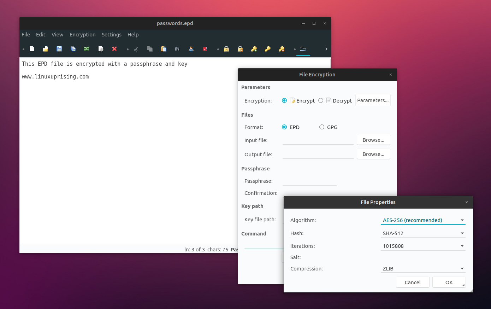Open File Properties page-with-gear icon
The width and height of the screenshot is (491, 309).
101,49
